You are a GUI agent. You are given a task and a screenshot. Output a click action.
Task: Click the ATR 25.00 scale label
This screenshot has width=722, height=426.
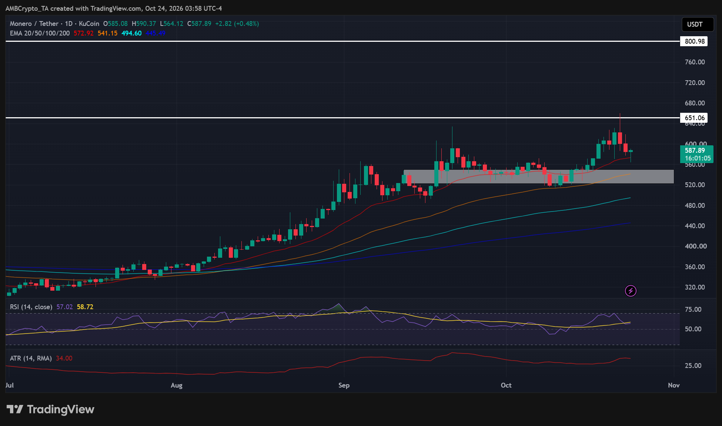[x=693, y=366]
